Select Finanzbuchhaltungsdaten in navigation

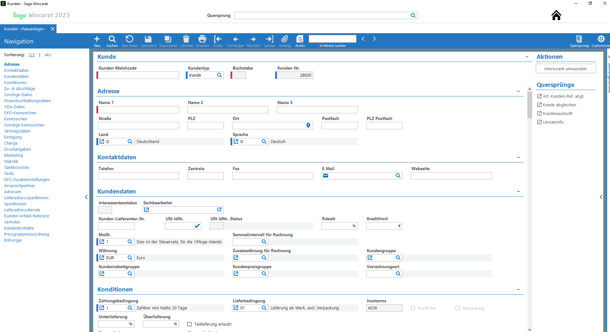(27, 101)
